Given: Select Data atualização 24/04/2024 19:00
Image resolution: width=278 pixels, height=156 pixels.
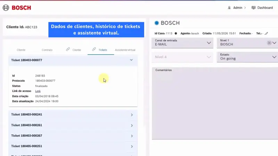Looking at the screenshot, I should (47, 101).
